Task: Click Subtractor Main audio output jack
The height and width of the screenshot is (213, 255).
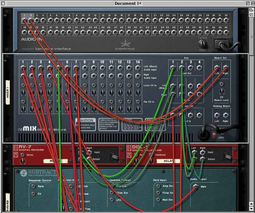Action: pyautogui.click(x=195, y=186)
